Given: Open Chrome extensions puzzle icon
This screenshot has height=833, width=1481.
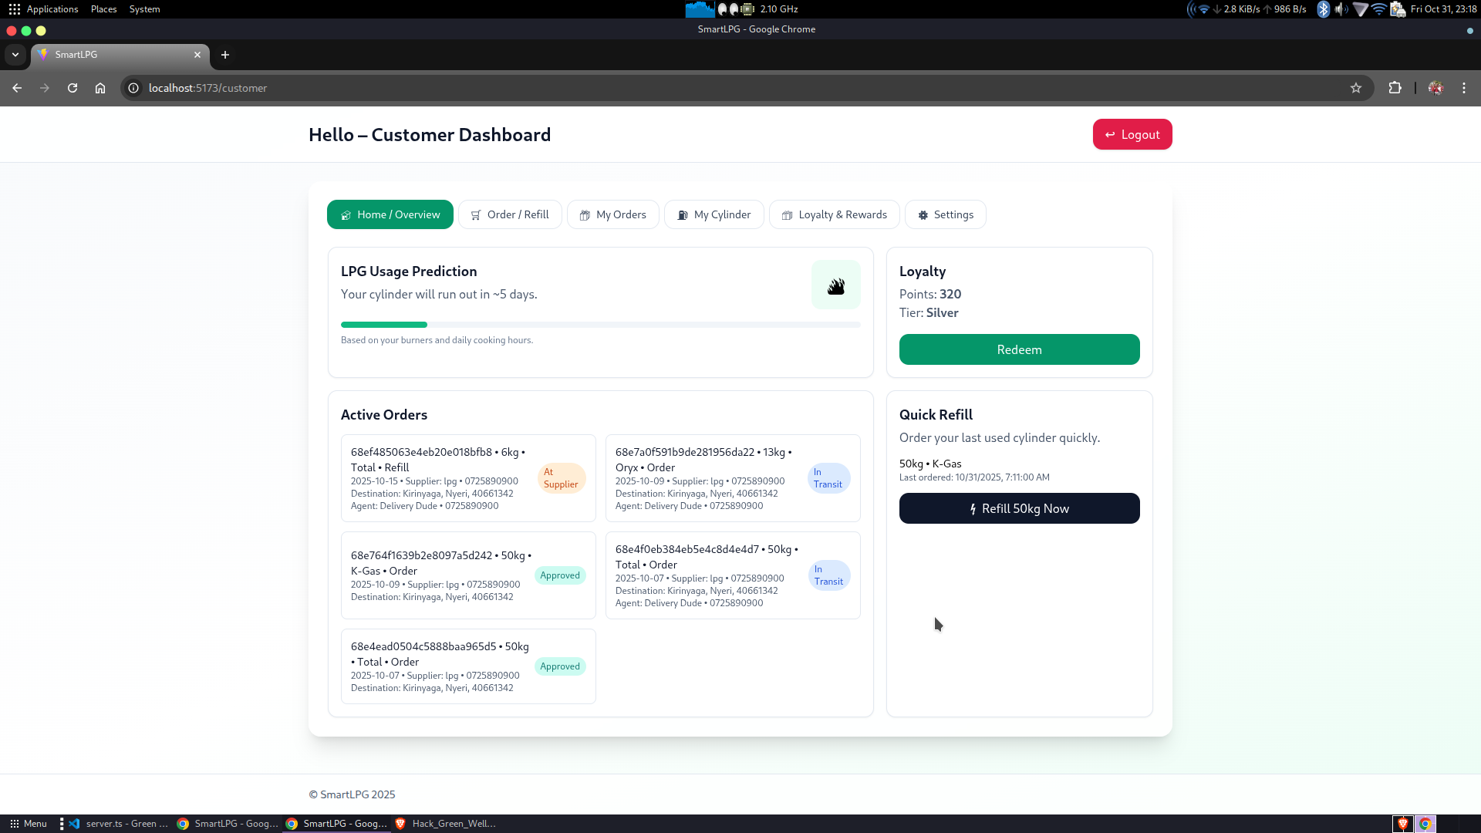Looking at the screenshot, I should (1395, 88).
